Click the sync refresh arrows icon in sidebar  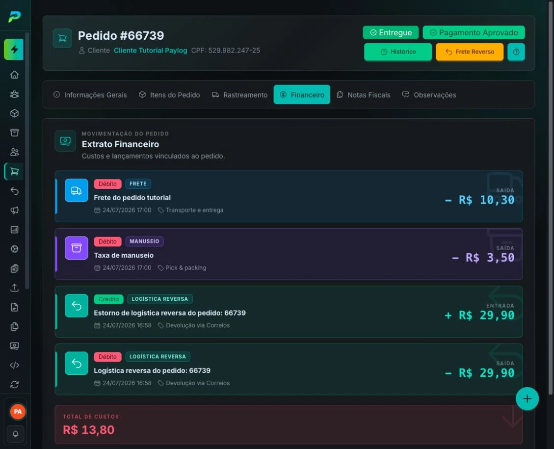pos(15,384)
